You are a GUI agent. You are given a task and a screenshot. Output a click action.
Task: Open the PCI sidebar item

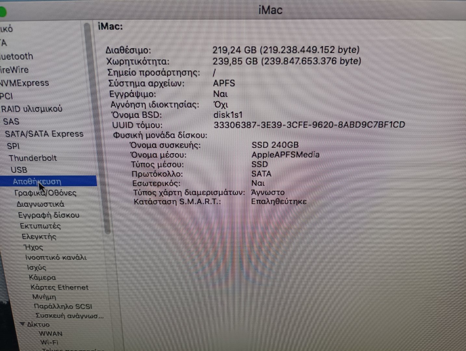click(6, 96)
